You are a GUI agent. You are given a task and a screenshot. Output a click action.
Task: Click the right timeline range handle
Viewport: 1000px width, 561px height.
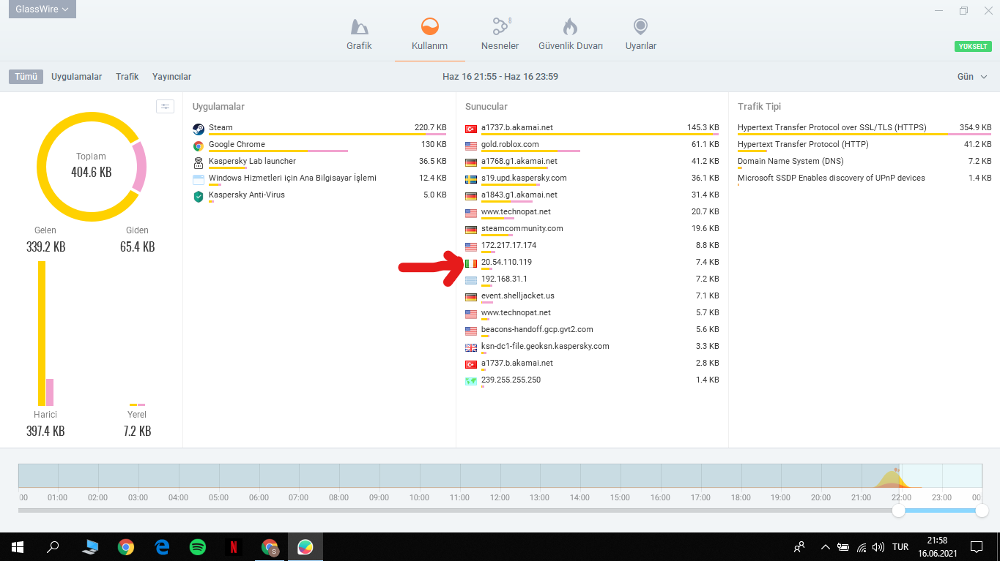tap(982, 511)
